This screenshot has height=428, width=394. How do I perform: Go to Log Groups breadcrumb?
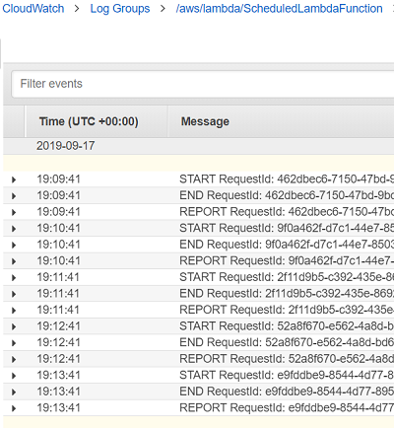click(120, 9)
